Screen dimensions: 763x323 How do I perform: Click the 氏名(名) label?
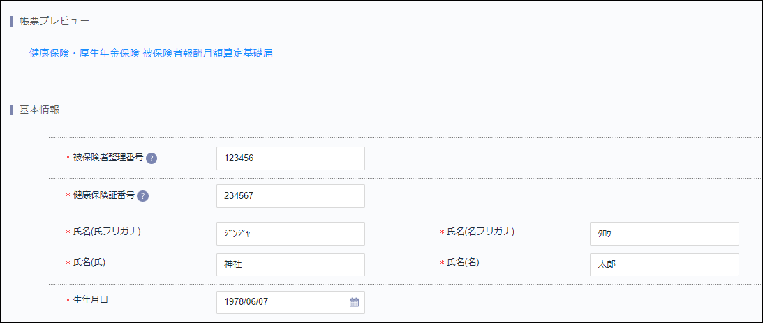(463, 263)
